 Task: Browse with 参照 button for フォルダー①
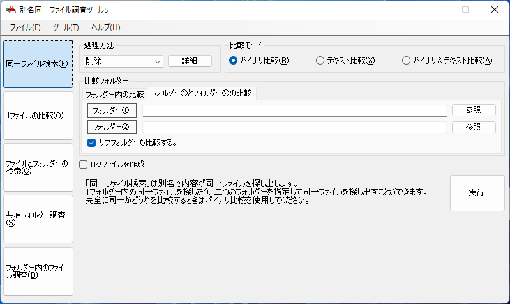coord(474,110)
